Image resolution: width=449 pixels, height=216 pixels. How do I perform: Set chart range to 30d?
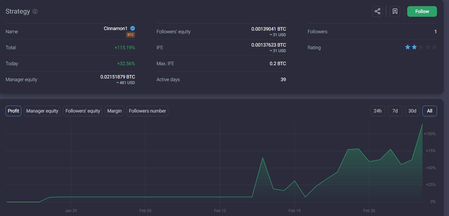point(412,111)
